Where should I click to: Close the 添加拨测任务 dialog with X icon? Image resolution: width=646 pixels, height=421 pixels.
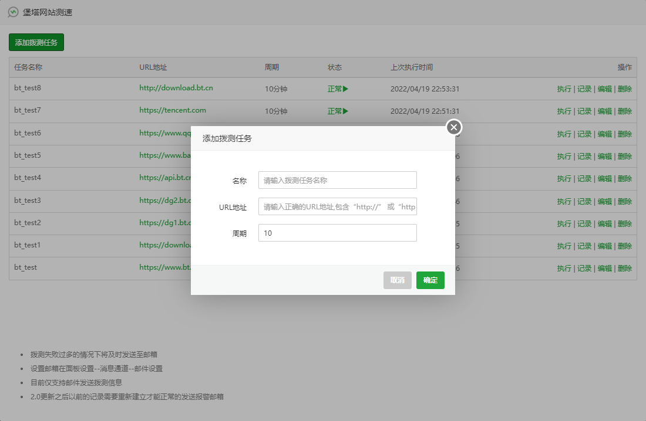click(x=454, y=127)
